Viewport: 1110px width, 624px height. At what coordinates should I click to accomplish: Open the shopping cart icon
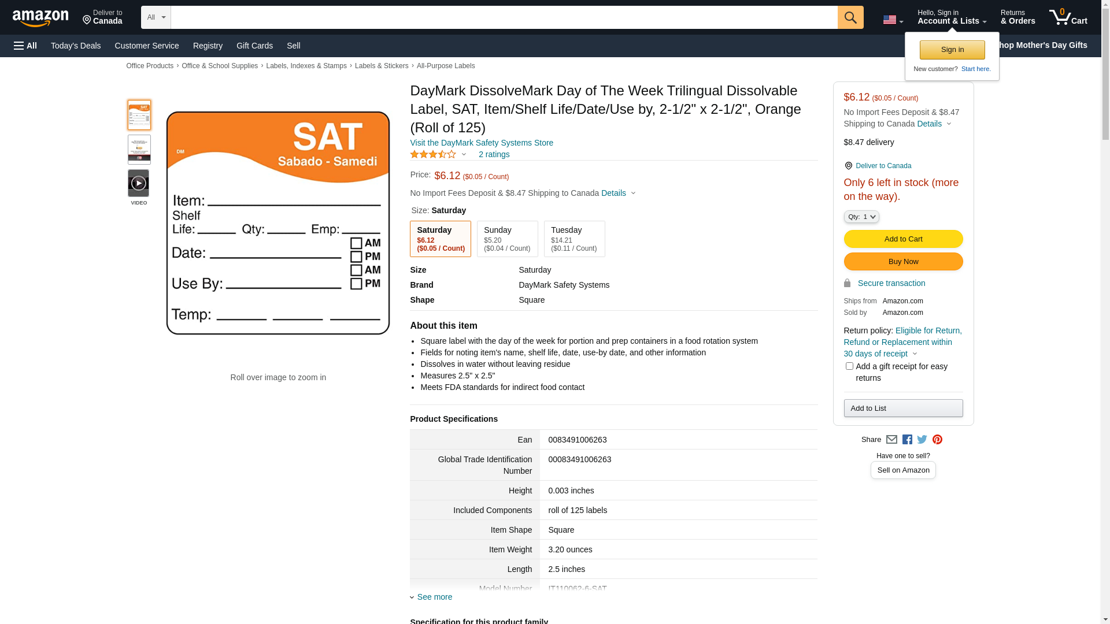[x=1067, y=17]
